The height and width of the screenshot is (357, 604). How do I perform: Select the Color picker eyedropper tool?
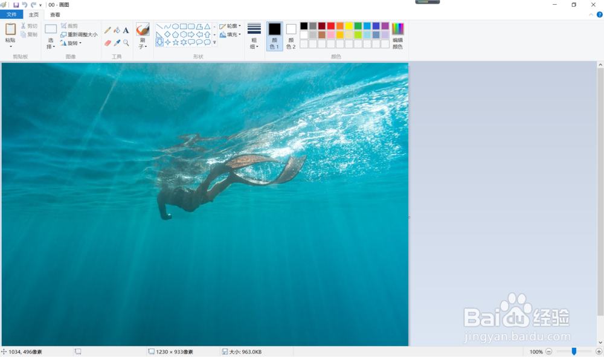tap(117, 43)
